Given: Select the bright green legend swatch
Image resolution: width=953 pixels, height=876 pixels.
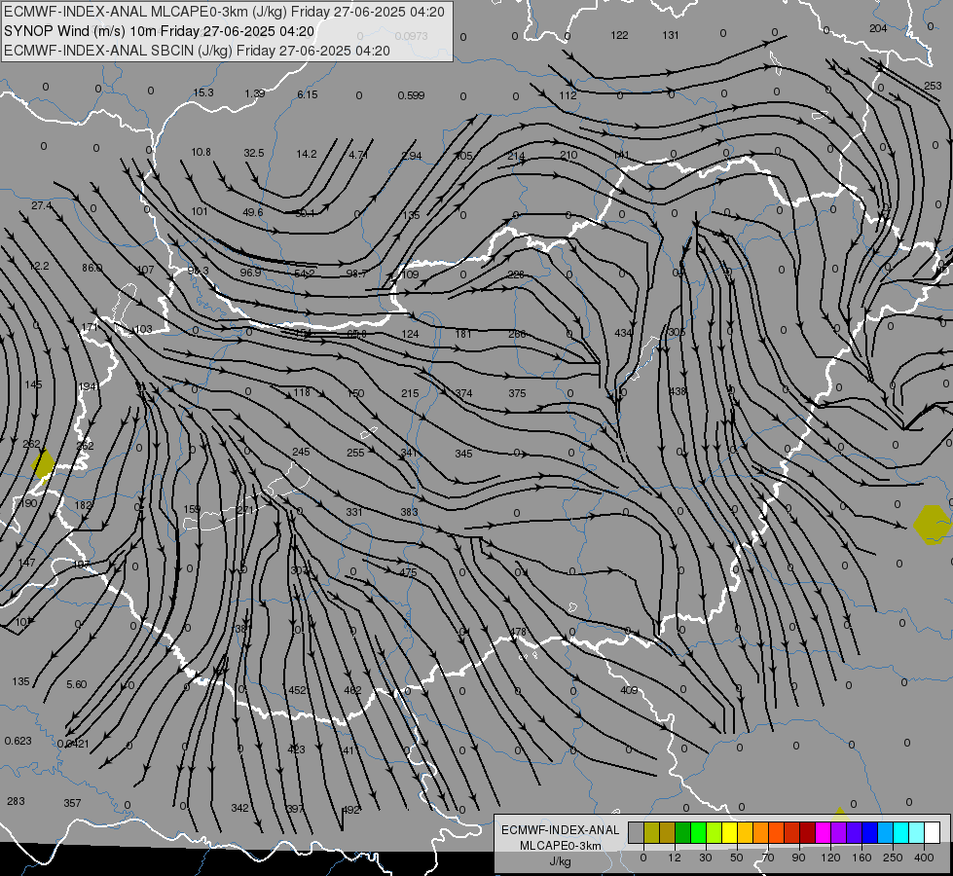Looking at the screenshot, I should [x=698, y=832].
